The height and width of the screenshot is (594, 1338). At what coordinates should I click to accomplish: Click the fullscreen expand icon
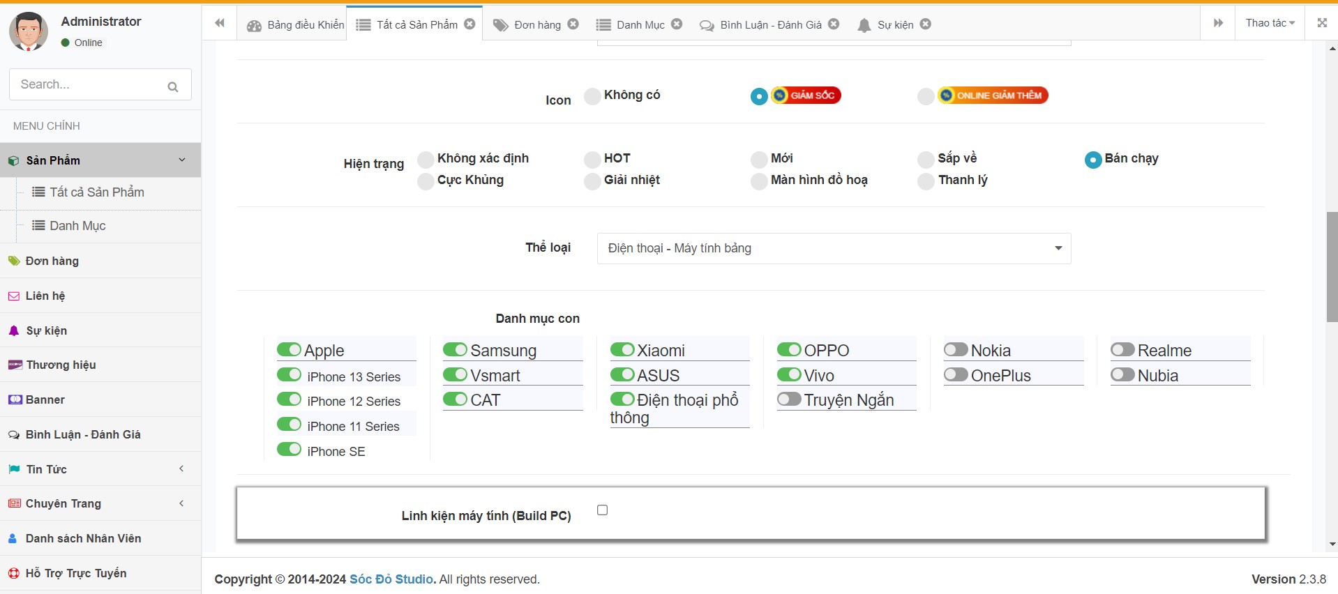tap(1322, 23)
